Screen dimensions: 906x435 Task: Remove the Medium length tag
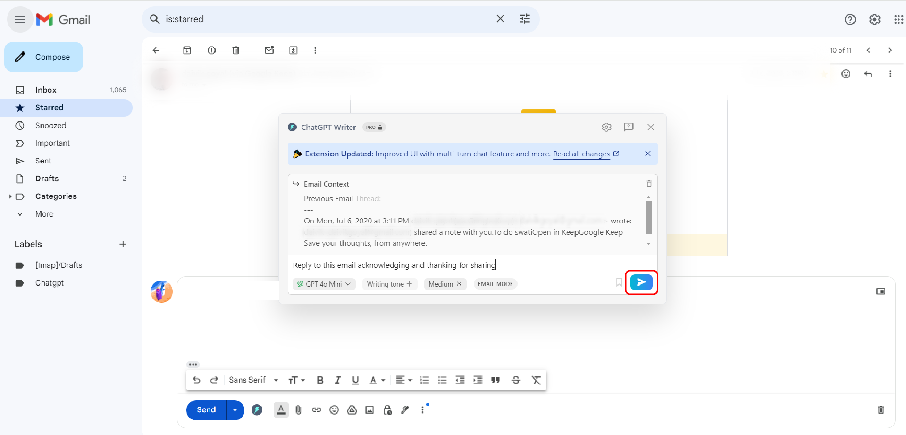pyautogui.click(x=459, y=284)
